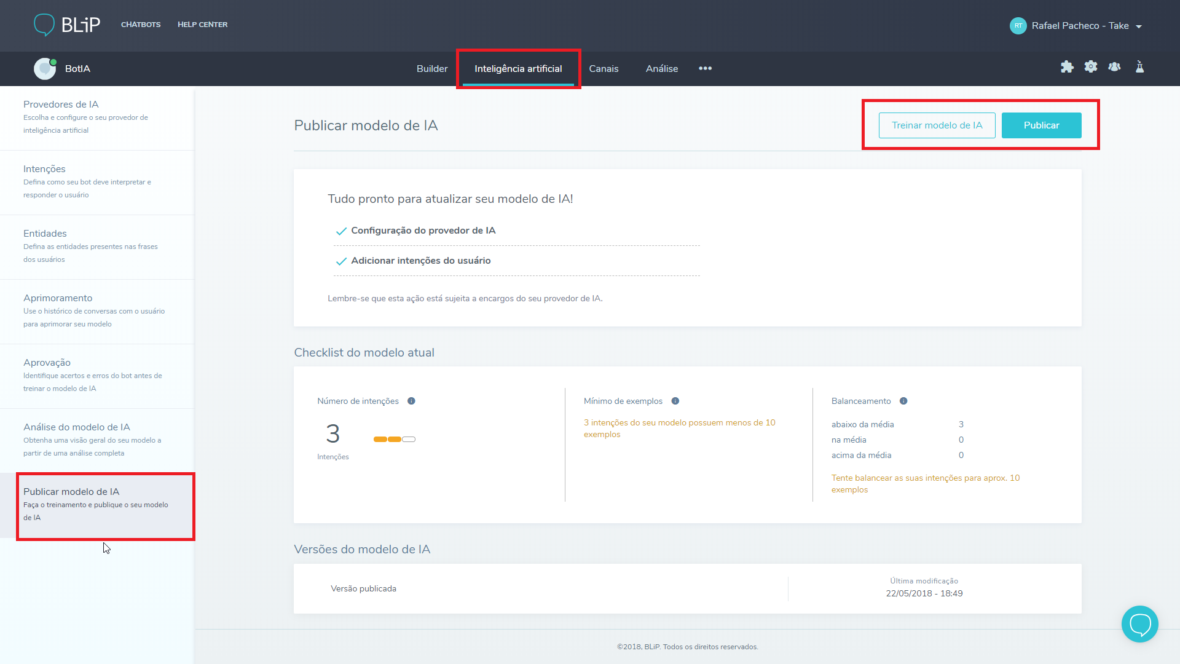Click the info icon next to Número de intenções
The height and width of the screenshot is (664, 1180).
[x=411, y=401]
